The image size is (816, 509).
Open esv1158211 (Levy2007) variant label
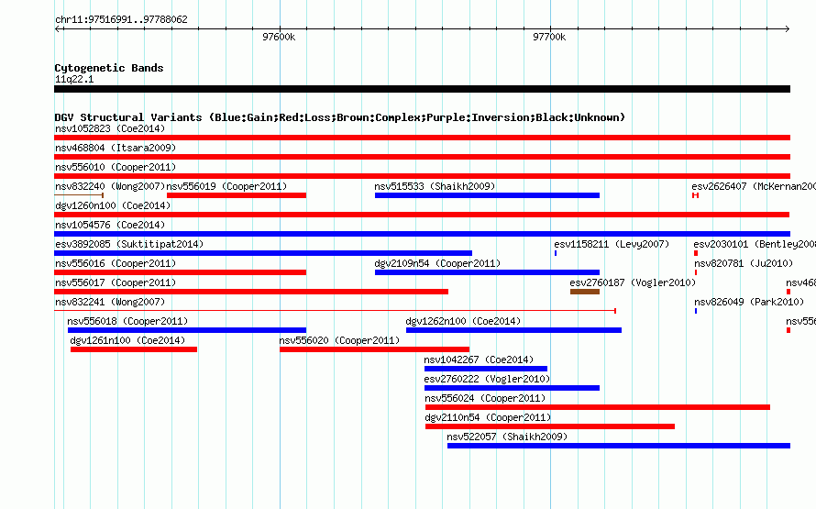[612, 244]
